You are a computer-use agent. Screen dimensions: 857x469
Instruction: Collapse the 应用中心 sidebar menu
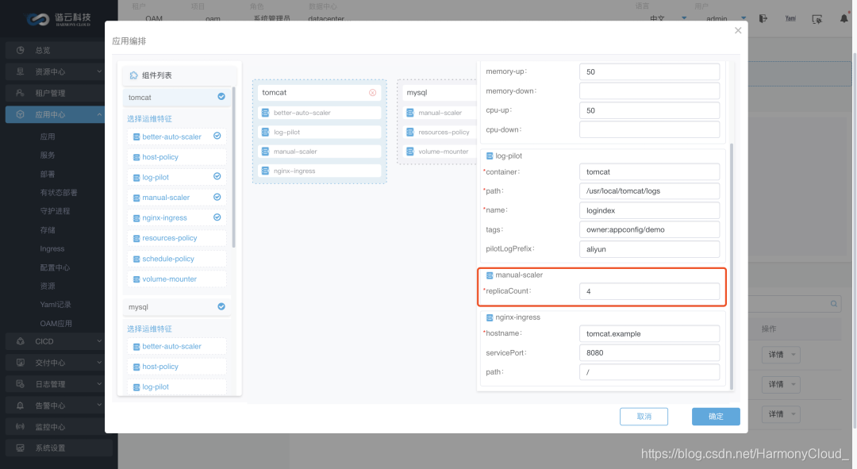[99, 114]
